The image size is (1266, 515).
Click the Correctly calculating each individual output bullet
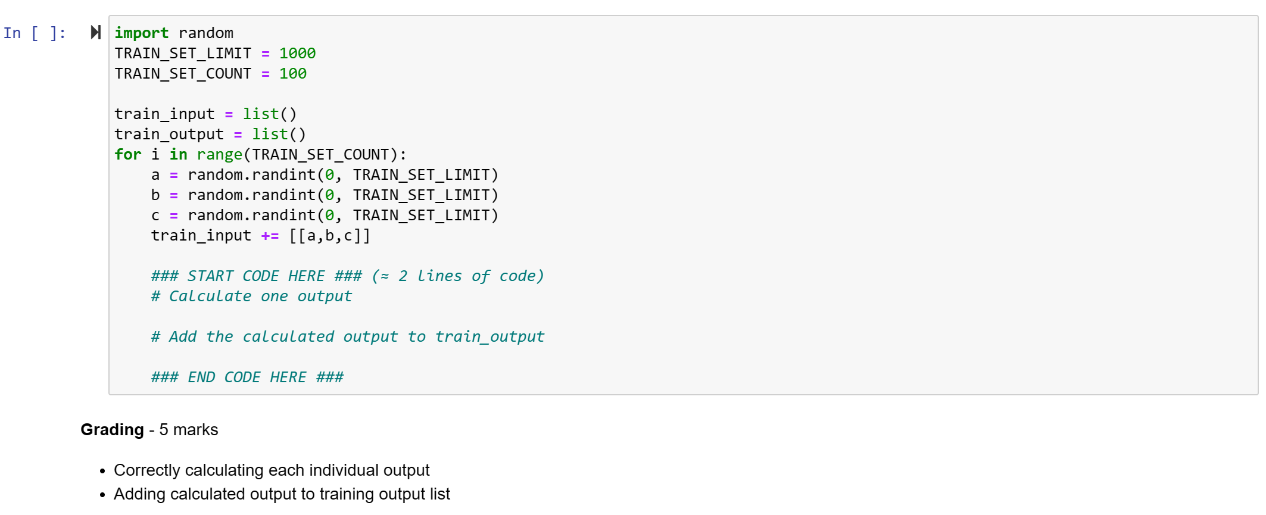(x=272, y=470)
